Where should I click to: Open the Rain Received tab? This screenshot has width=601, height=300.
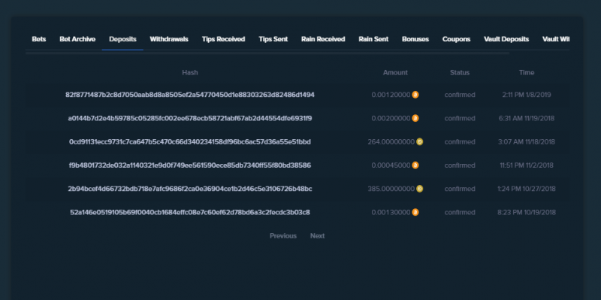coord(323,39)
